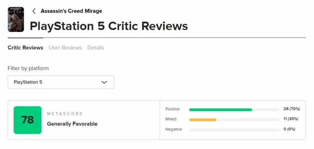
Task: Click the green Positive reviews bar
Action: [x=220, y=109]
